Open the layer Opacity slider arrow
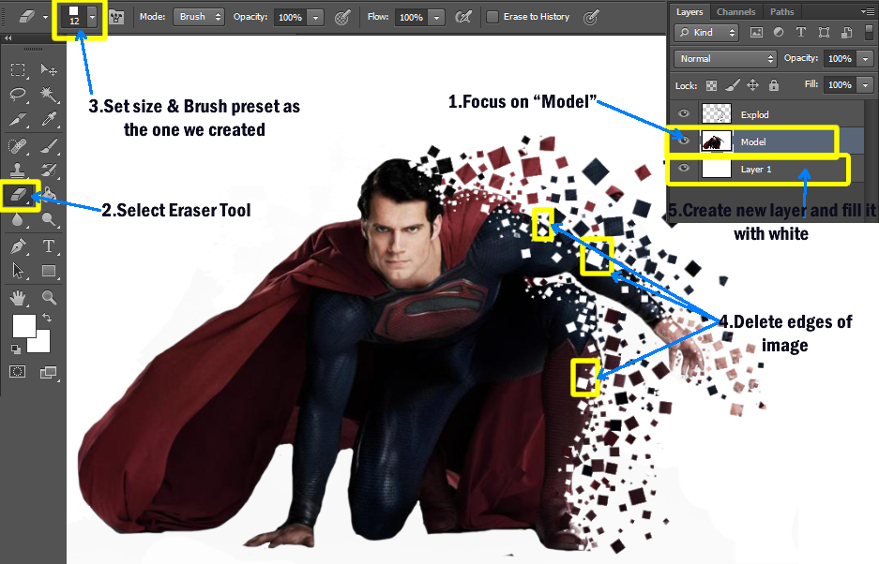The width and height of the screenshot is (879, 564). 866,58
